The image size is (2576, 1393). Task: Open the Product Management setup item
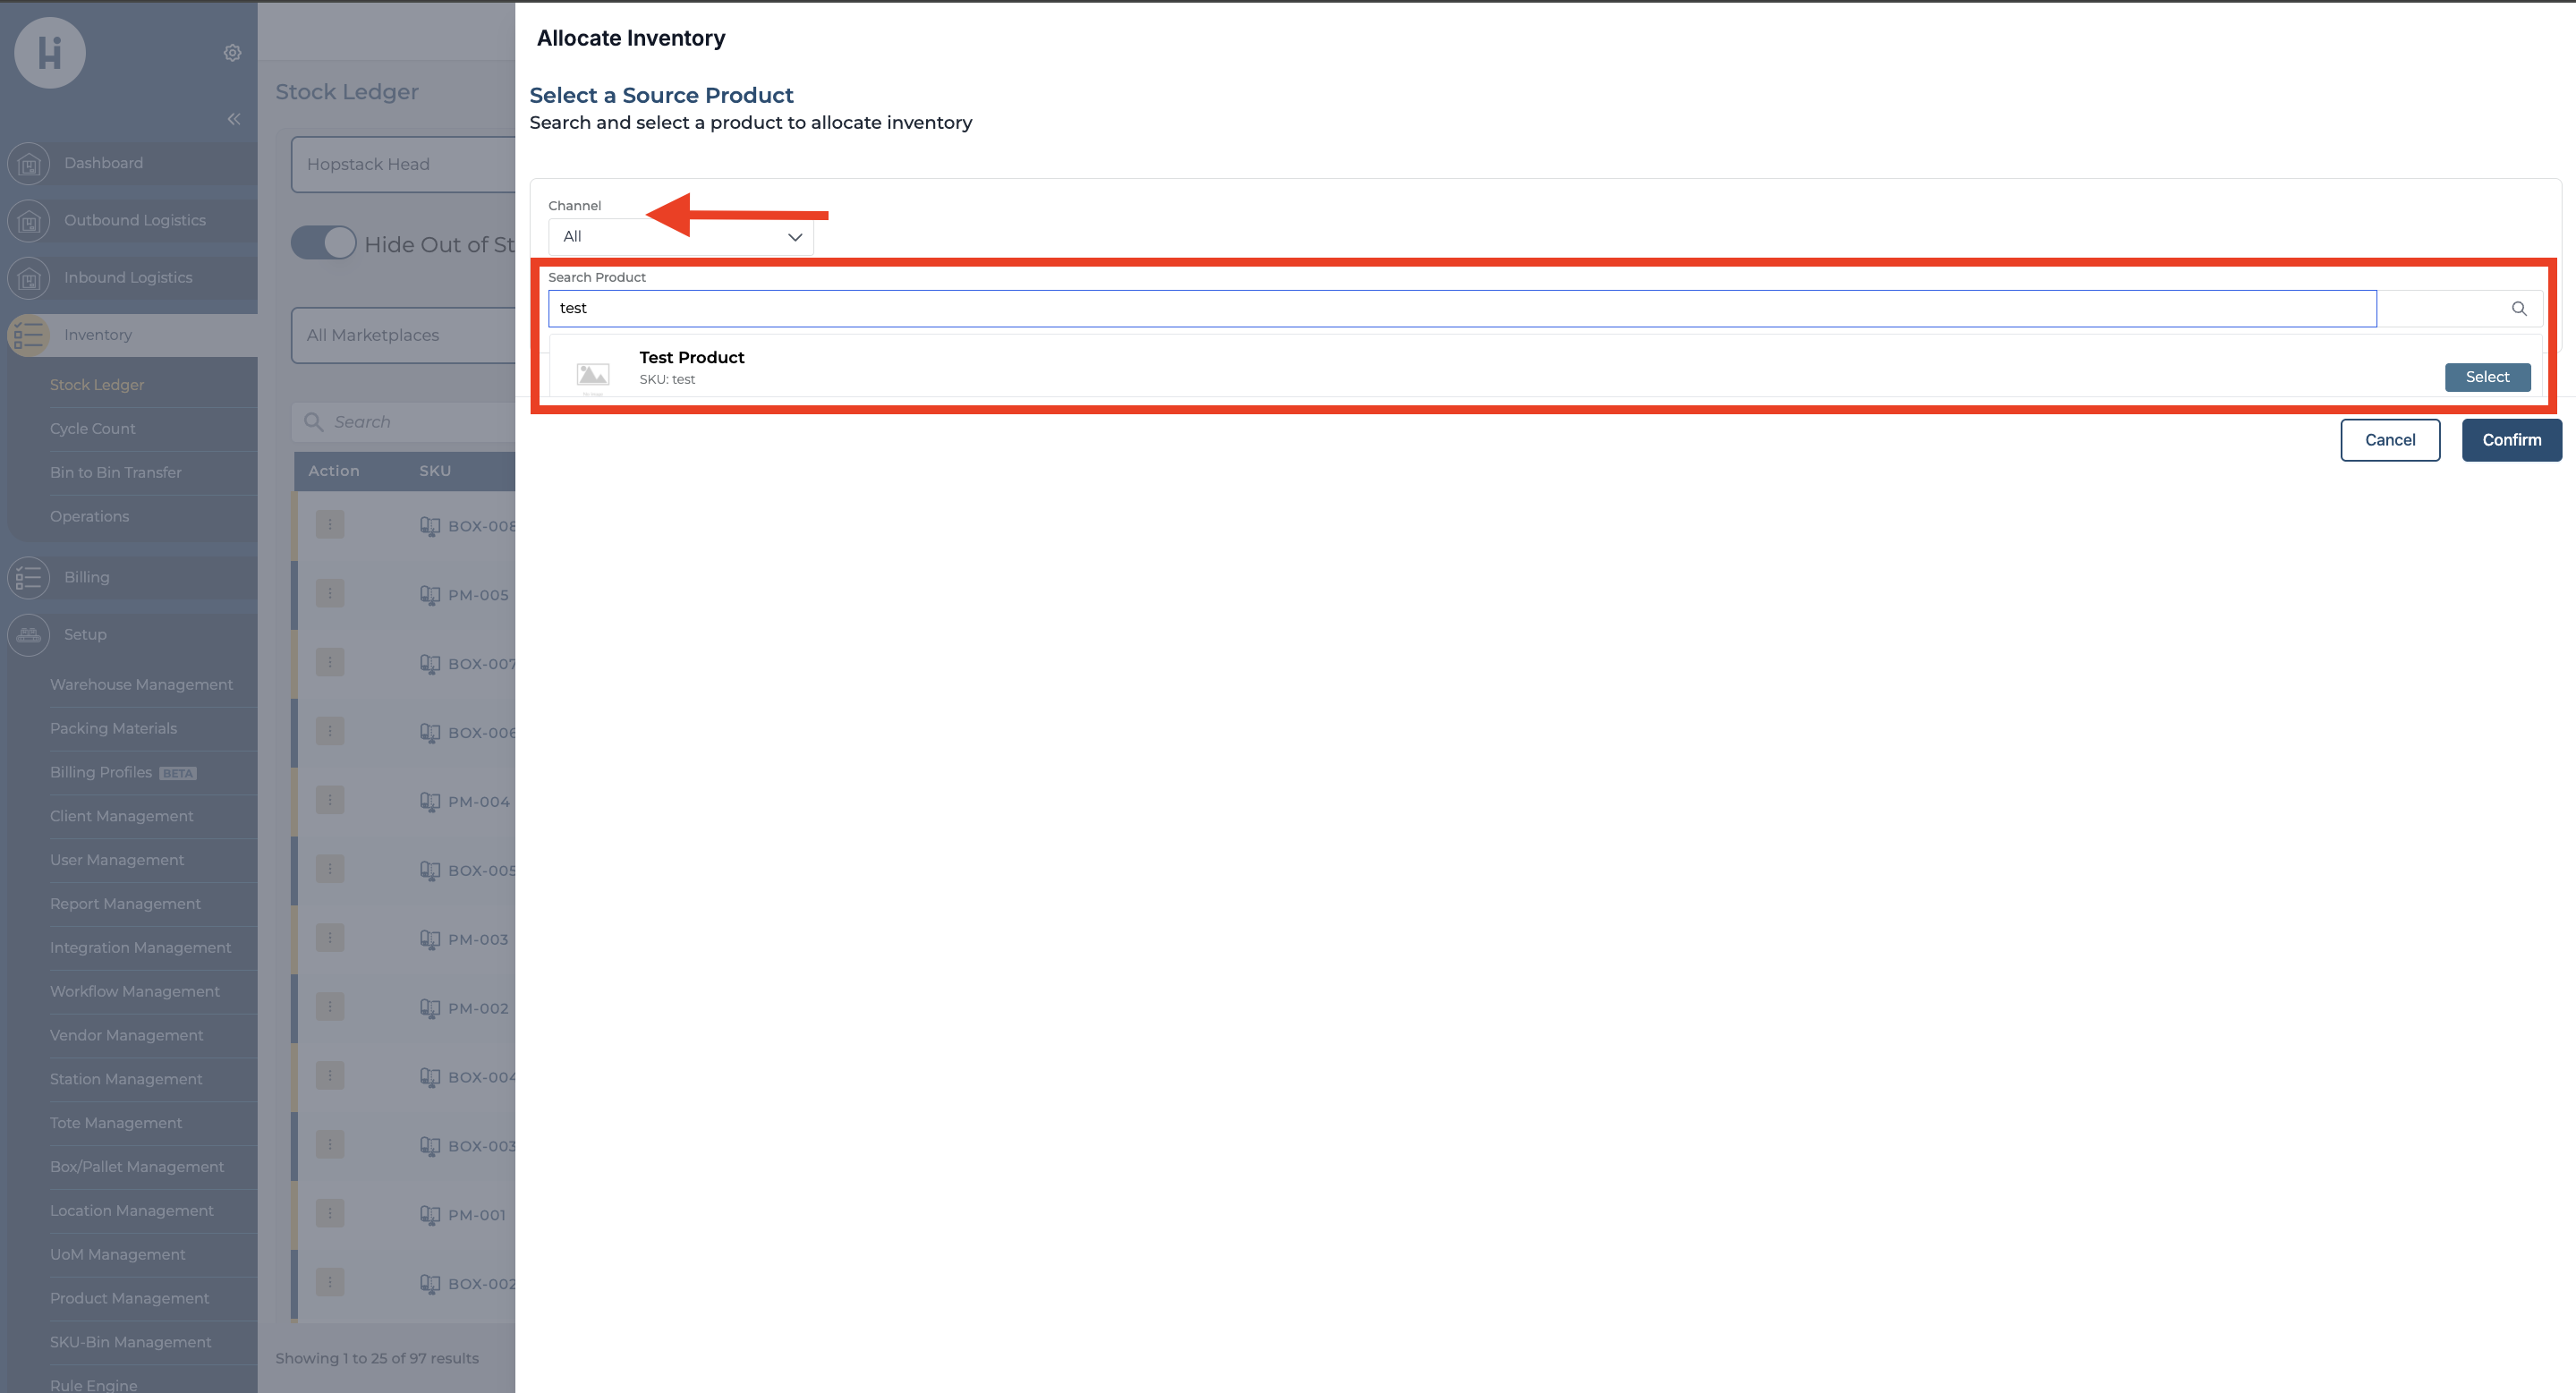130,1298
